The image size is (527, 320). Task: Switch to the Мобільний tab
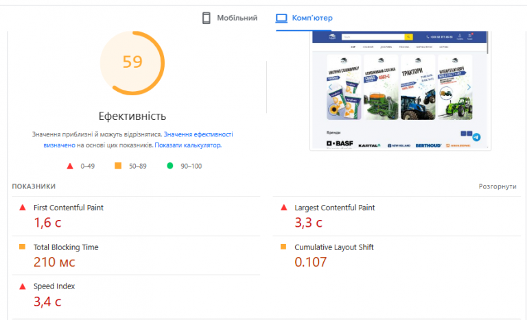pyautogui.click(x=237, y=19)
